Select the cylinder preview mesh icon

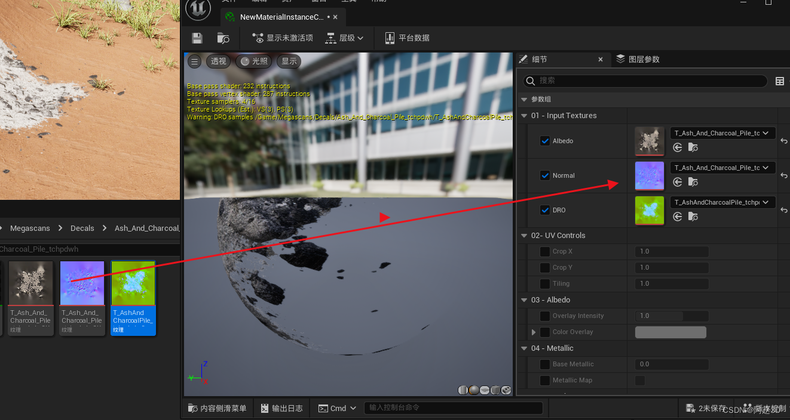coord(463,390)
